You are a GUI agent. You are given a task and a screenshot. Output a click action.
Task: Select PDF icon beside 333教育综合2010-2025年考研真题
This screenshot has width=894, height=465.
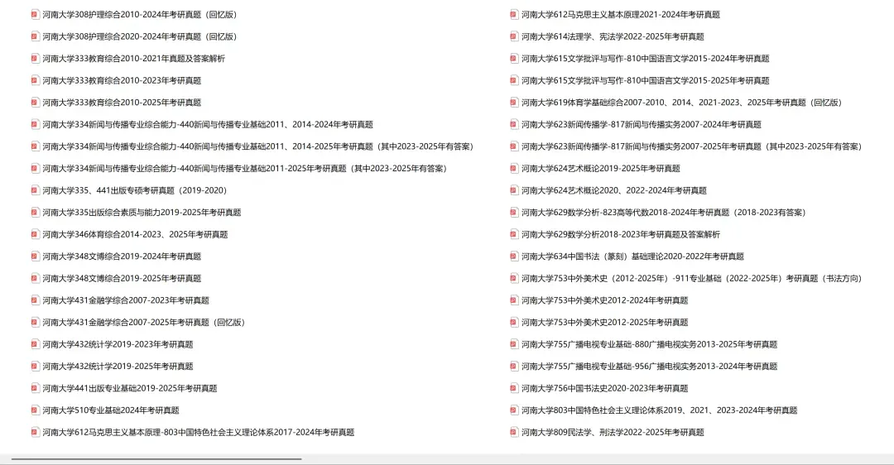coord(35,103)
